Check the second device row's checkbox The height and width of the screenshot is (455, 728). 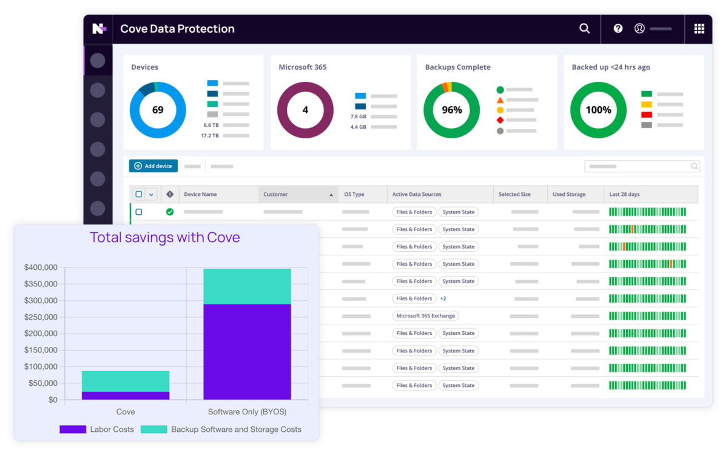pos(138,229)
